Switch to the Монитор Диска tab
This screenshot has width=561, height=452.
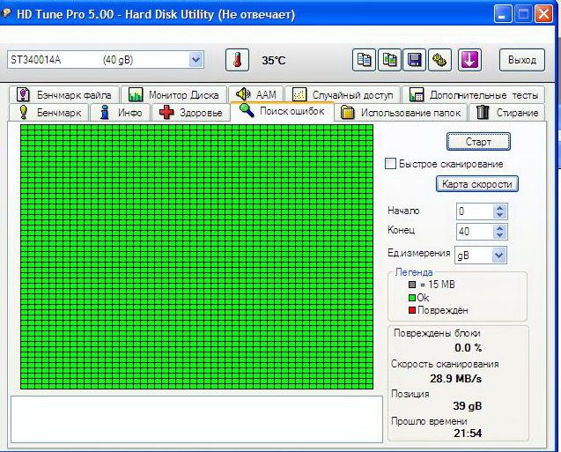pos(173,95)
